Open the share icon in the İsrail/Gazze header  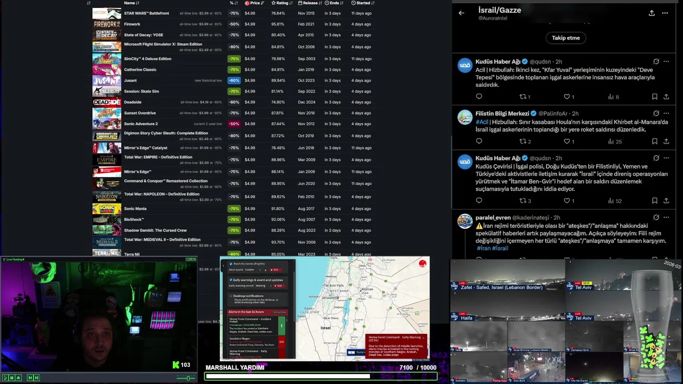(x=652, y=13)
